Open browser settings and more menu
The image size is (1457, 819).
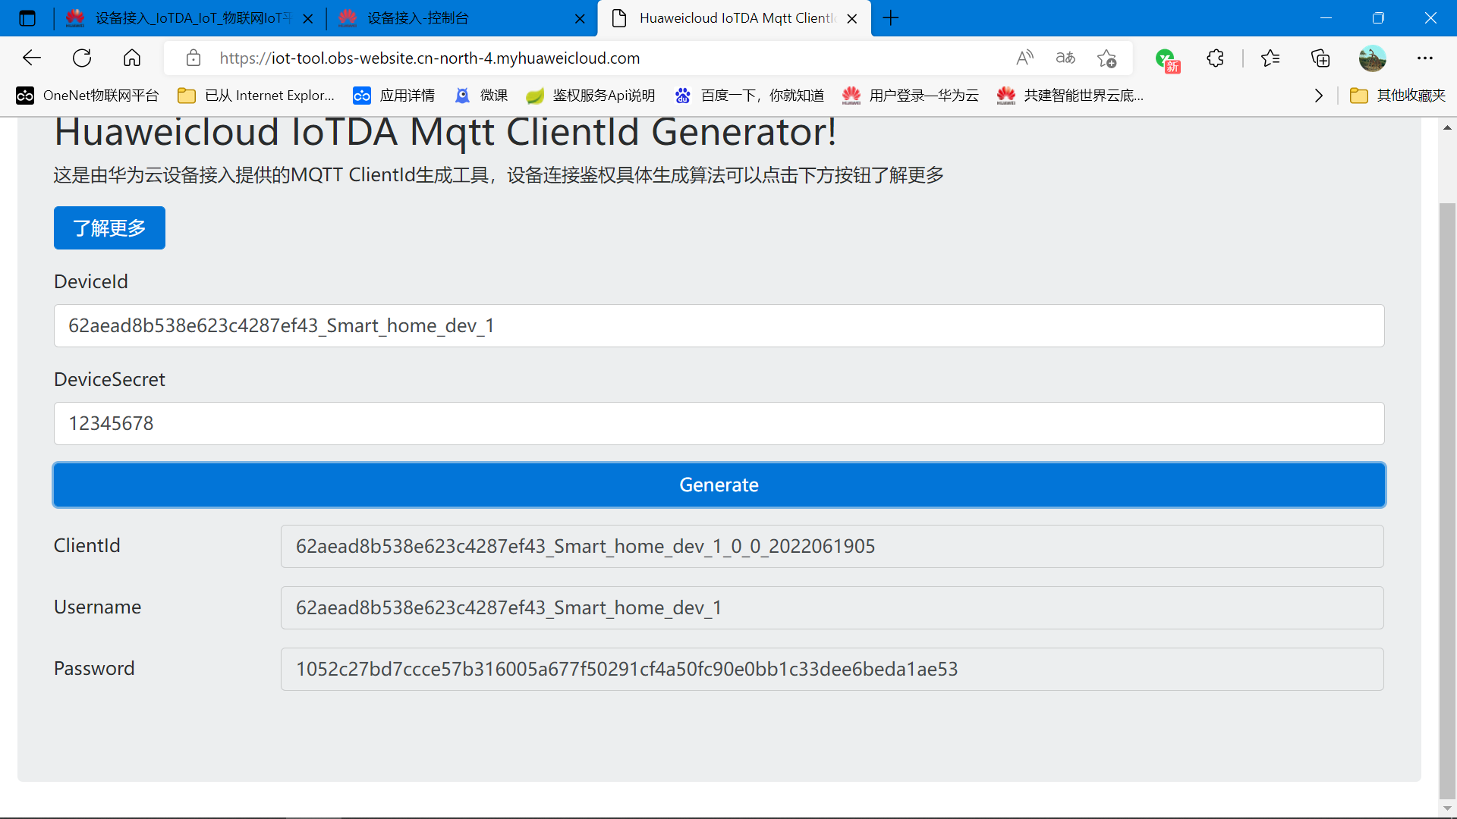pos(1424,58)
